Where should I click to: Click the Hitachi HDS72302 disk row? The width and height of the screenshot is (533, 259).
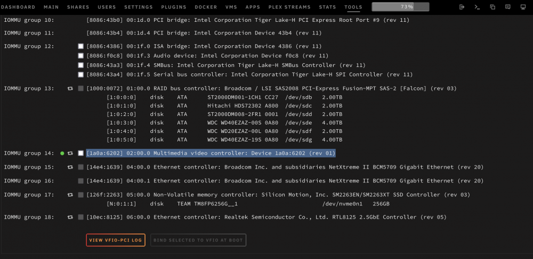(224, 106)
